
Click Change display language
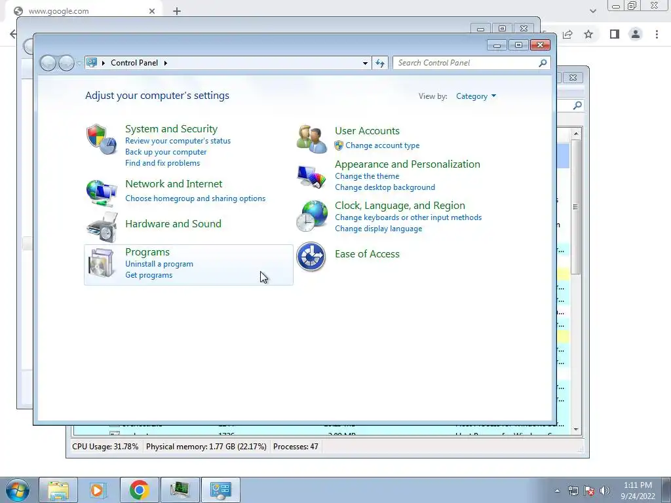tap(378, 229)
